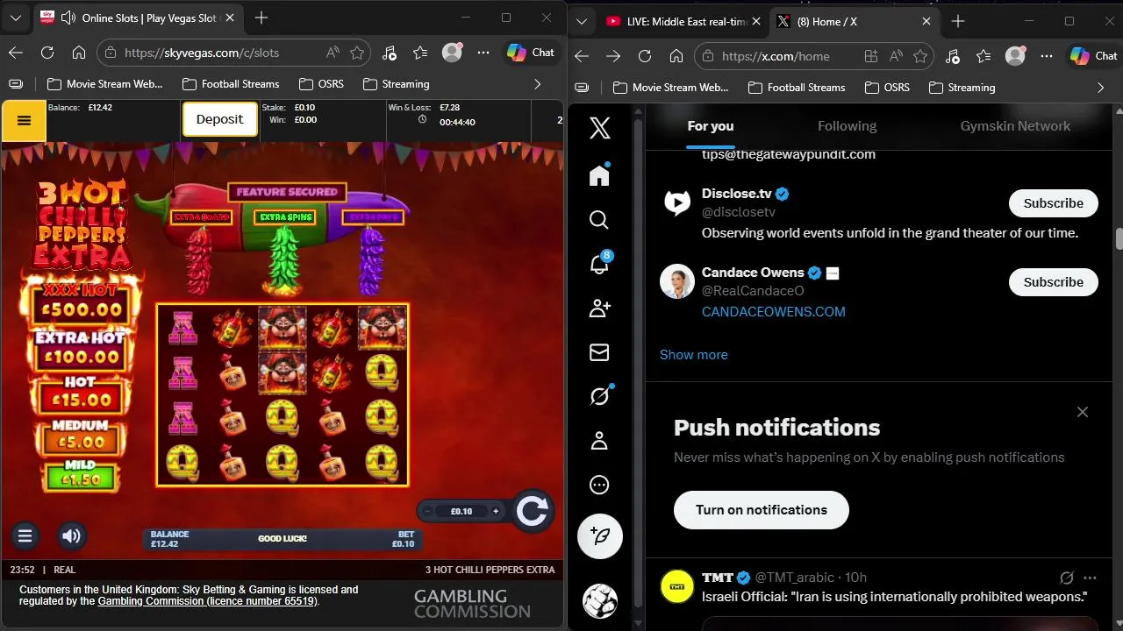Go back in Sky Vegas browser window
Image resolution: width=1123 pixels, height=631 pixels.
[x=16, y=53]
